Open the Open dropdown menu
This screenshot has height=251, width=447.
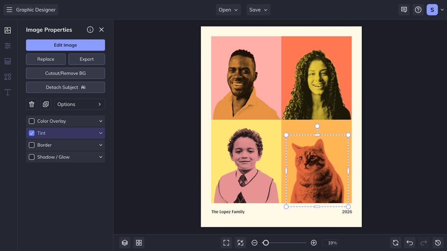click(228, 9)
